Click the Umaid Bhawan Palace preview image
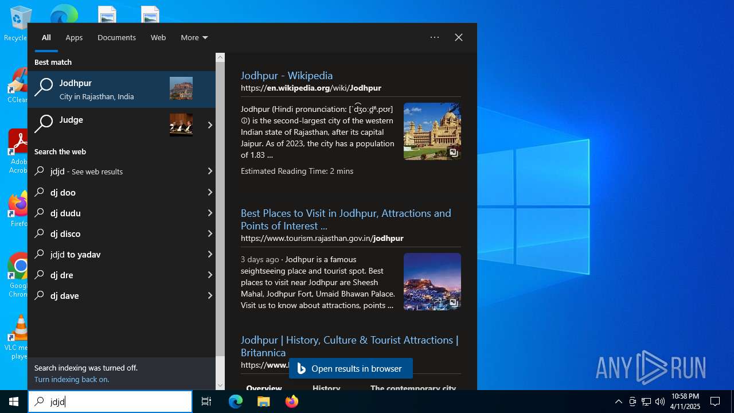 point(432,131)
